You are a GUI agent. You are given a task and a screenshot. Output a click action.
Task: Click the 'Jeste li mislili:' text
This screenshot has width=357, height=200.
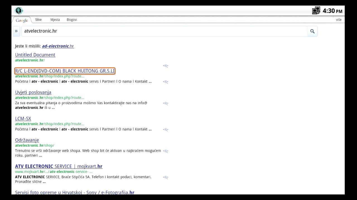28,46
